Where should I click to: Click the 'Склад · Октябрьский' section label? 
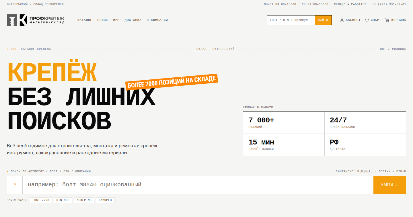215,49
